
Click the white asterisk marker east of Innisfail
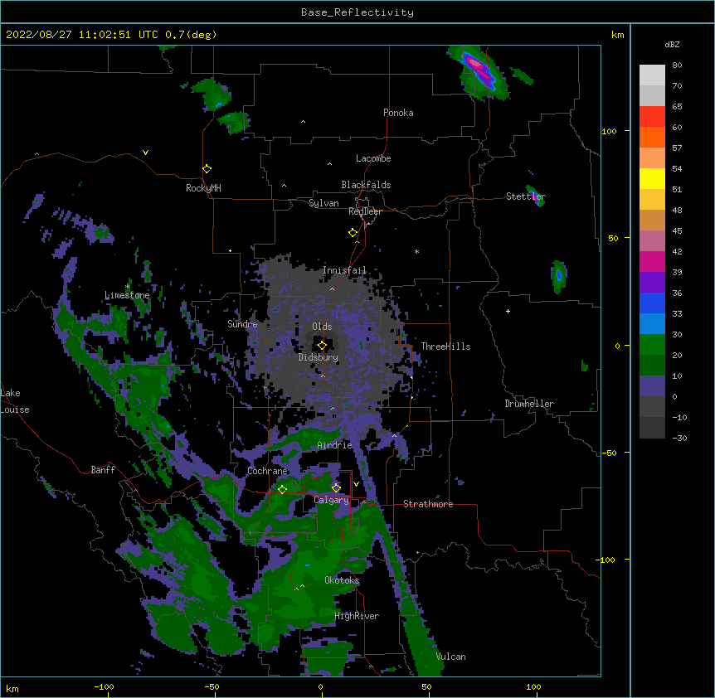coord(416,251)
